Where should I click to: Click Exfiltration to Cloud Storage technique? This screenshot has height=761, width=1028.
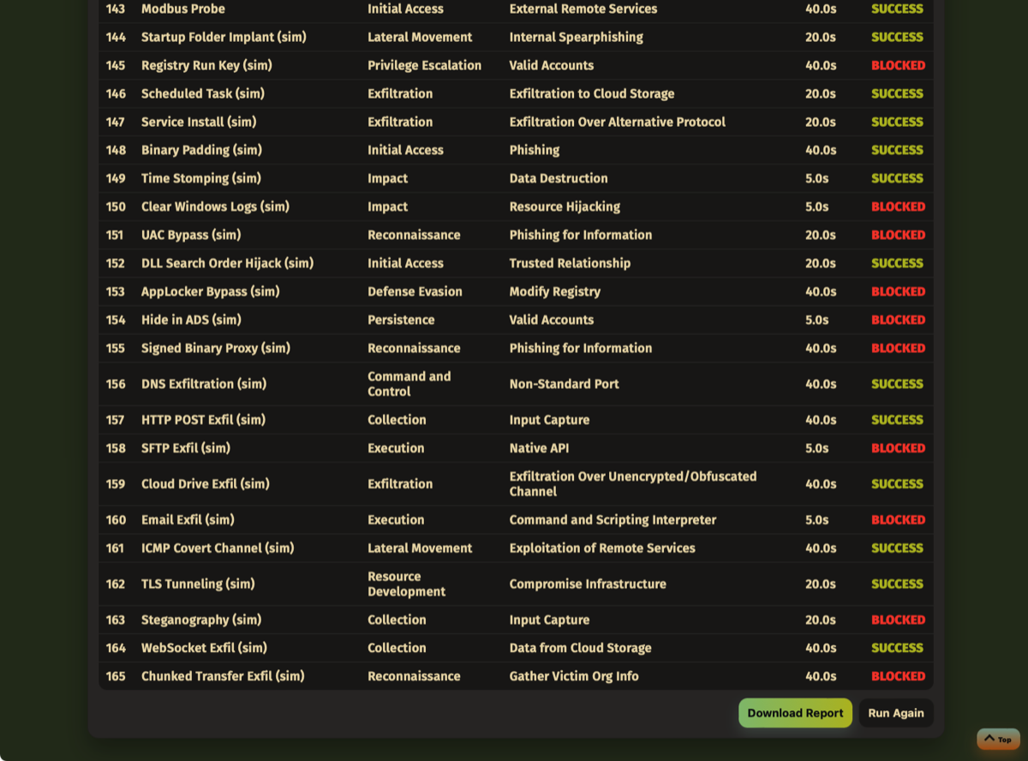click(591, 93)
